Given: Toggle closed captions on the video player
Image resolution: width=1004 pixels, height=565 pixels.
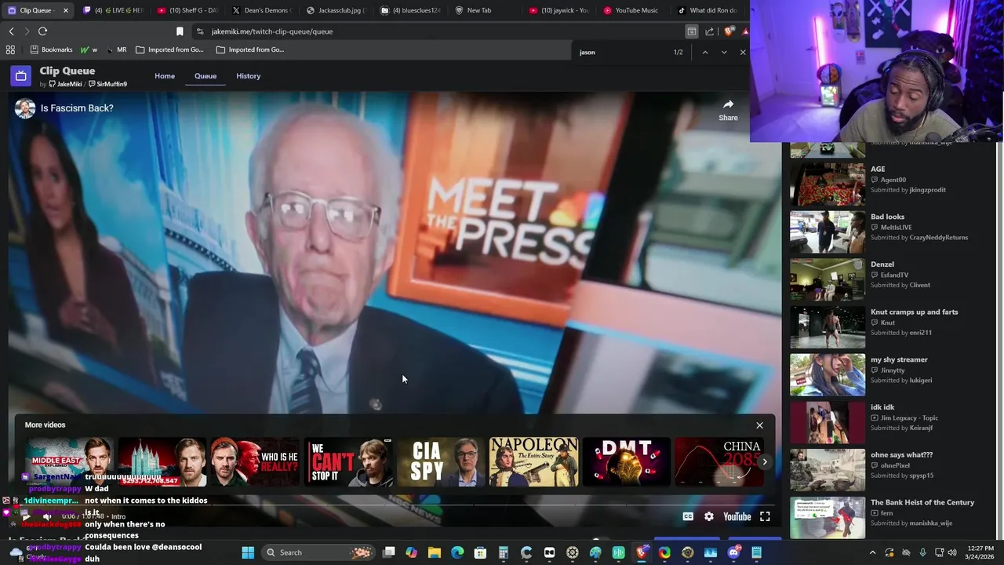Looking at the screenshot, I should coord(688,516).
